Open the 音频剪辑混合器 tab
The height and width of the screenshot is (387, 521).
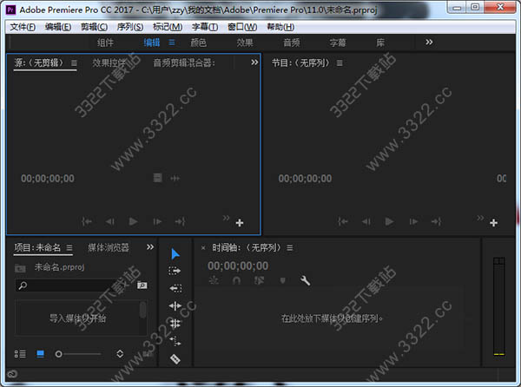click(184, 62)
